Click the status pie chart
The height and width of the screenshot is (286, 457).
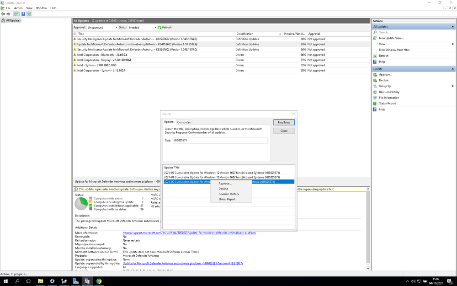click(x=81, y=204)
